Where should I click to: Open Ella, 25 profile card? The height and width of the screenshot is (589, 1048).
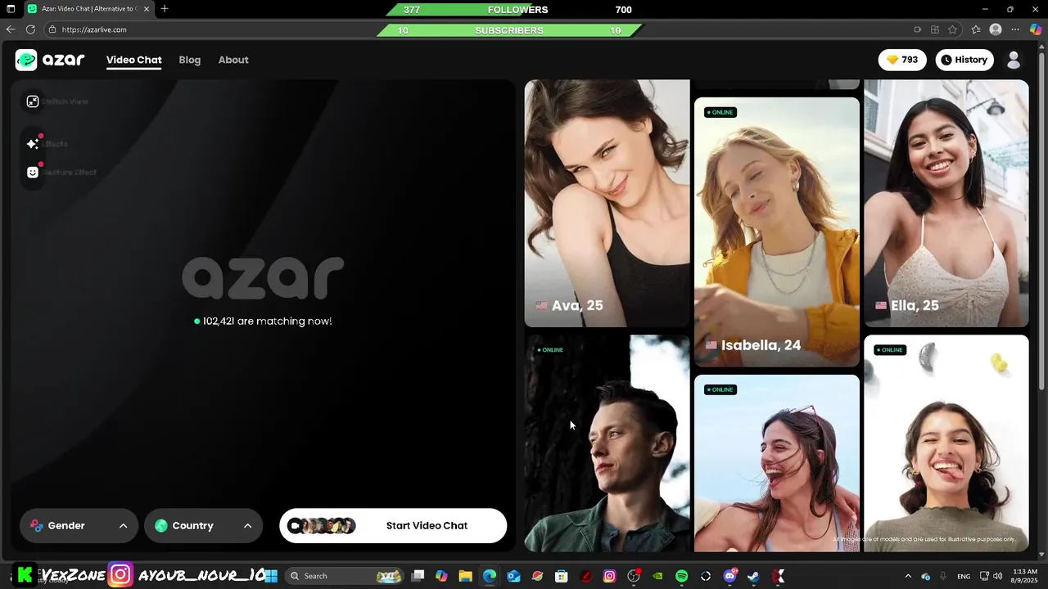[x=946, y=203]
